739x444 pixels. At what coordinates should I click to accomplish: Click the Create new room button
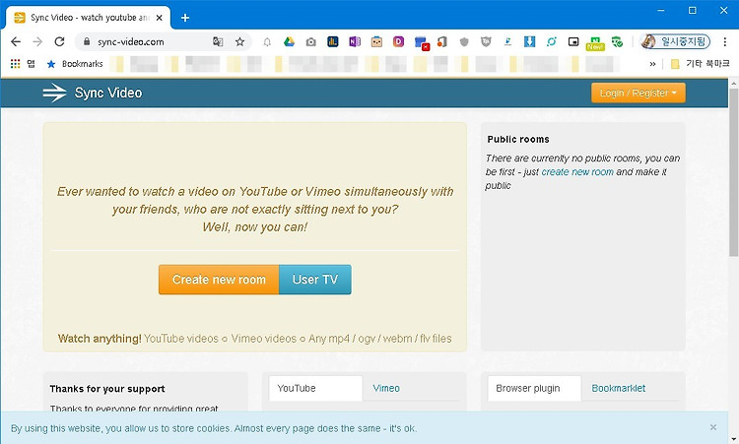(219, 280)
